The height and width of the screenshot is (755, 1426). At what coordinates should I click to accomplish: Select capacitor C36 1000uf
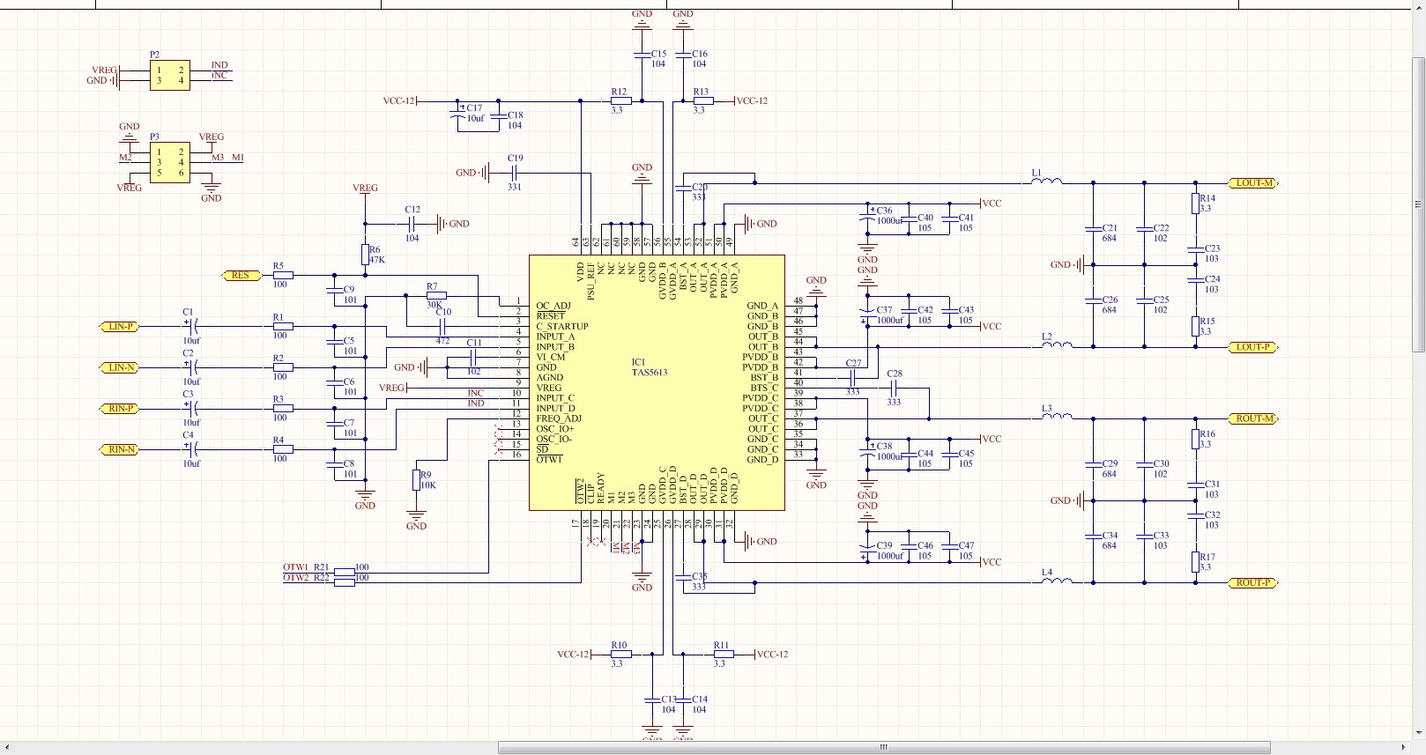click(x=867, y=216)
